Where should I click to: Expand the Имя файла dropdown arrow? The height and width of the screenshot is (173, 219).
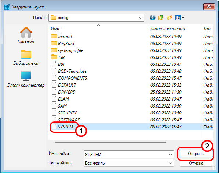pos(171,154)
